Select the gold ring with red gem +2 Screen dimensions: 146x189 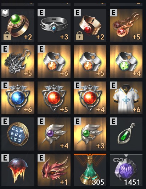click(90, 25)
